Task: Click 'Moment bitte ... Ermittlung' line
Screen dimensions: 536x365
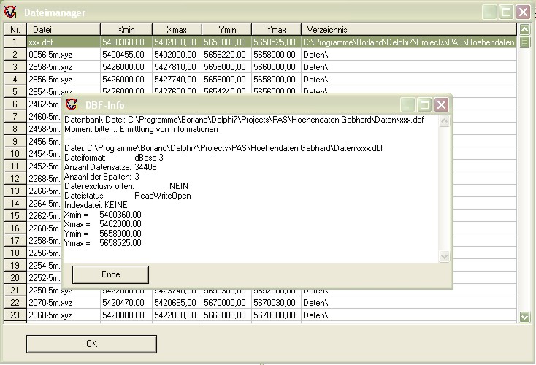Action: [x=141, y=129]
